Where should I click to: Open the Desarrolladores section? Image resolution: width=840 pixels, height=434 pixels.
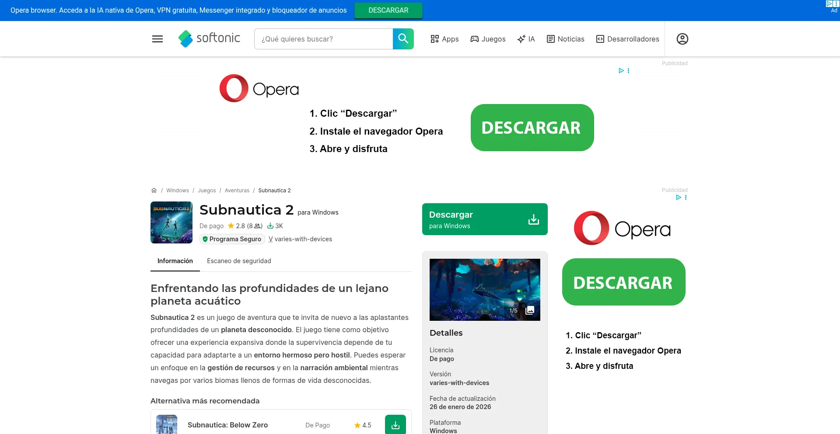coord(628,39)
